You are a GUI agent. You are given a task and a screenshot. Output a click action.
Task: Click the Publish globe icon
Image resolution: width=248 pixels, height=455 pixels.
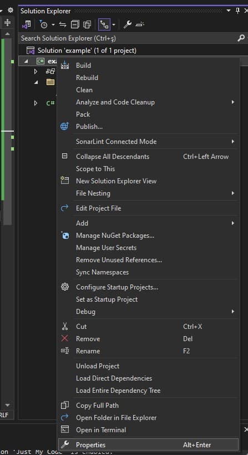(x=64, y=127)
